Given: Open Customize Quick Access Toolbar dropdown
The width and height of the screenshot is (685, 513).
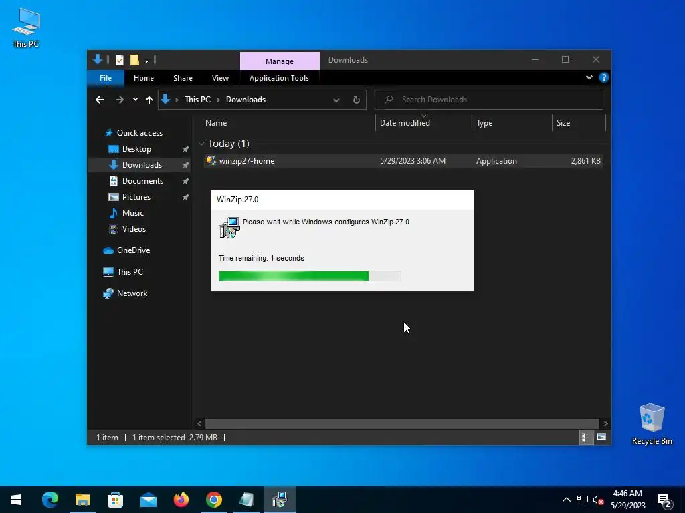Looking at the screenshot, I should pos(146,61).
